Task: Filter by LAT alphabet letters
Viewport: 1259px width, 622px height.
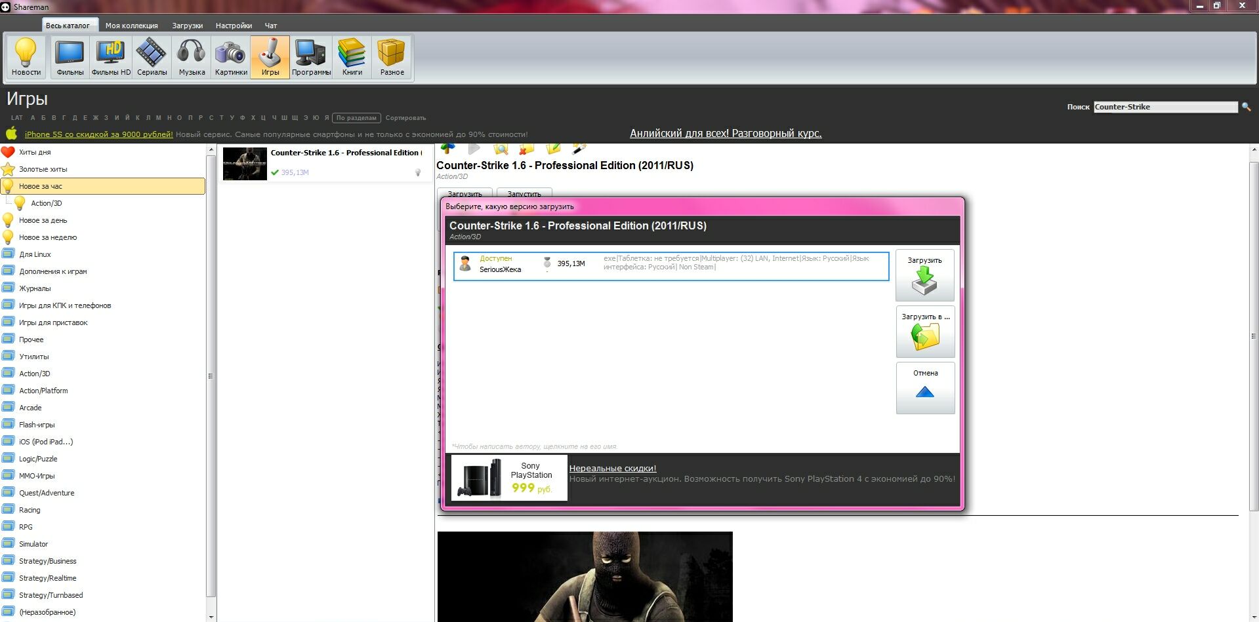Action: tap(17, 118)
